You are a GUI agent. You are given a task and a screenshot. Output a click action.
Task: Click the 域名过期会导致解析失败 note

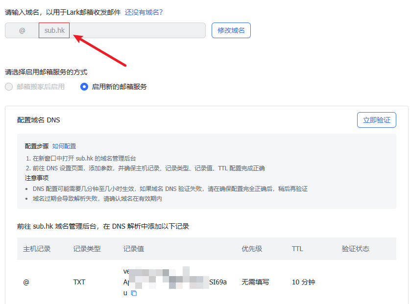click(x=97, y=199)
